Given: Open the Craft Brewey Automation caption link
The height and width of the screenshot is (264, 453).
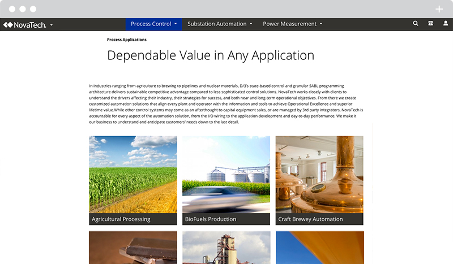Looking at the screenshot, I should tap(310, 219).
